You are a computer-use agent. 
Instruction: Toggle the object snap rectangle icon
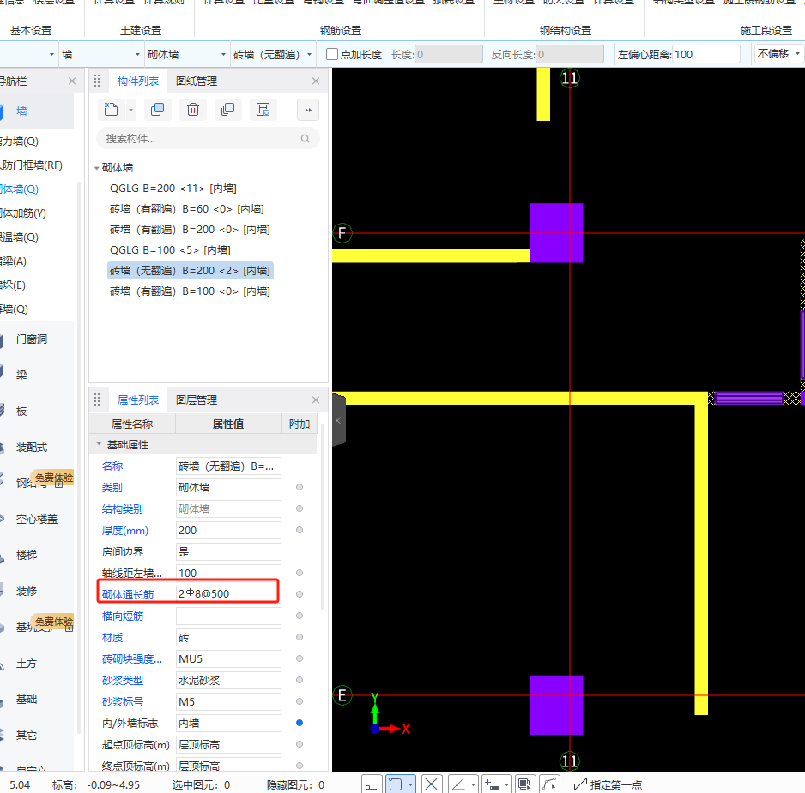[x=396, y=784]
